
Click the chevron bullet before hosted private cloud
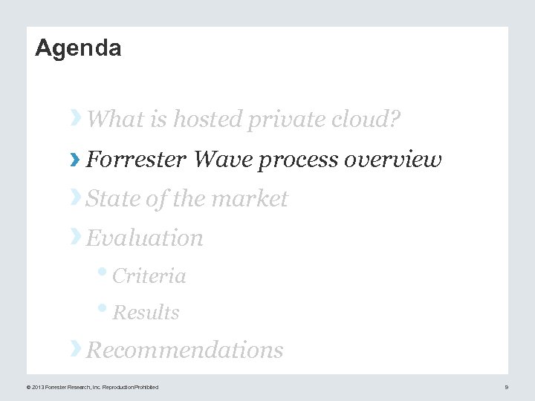click(x=75, y=117)
